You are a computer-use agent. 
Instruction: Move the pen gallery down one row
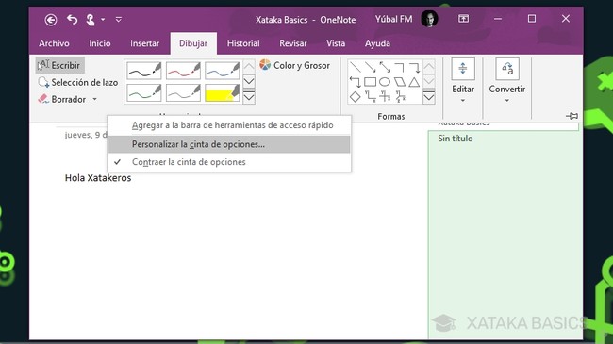(249, 81)
